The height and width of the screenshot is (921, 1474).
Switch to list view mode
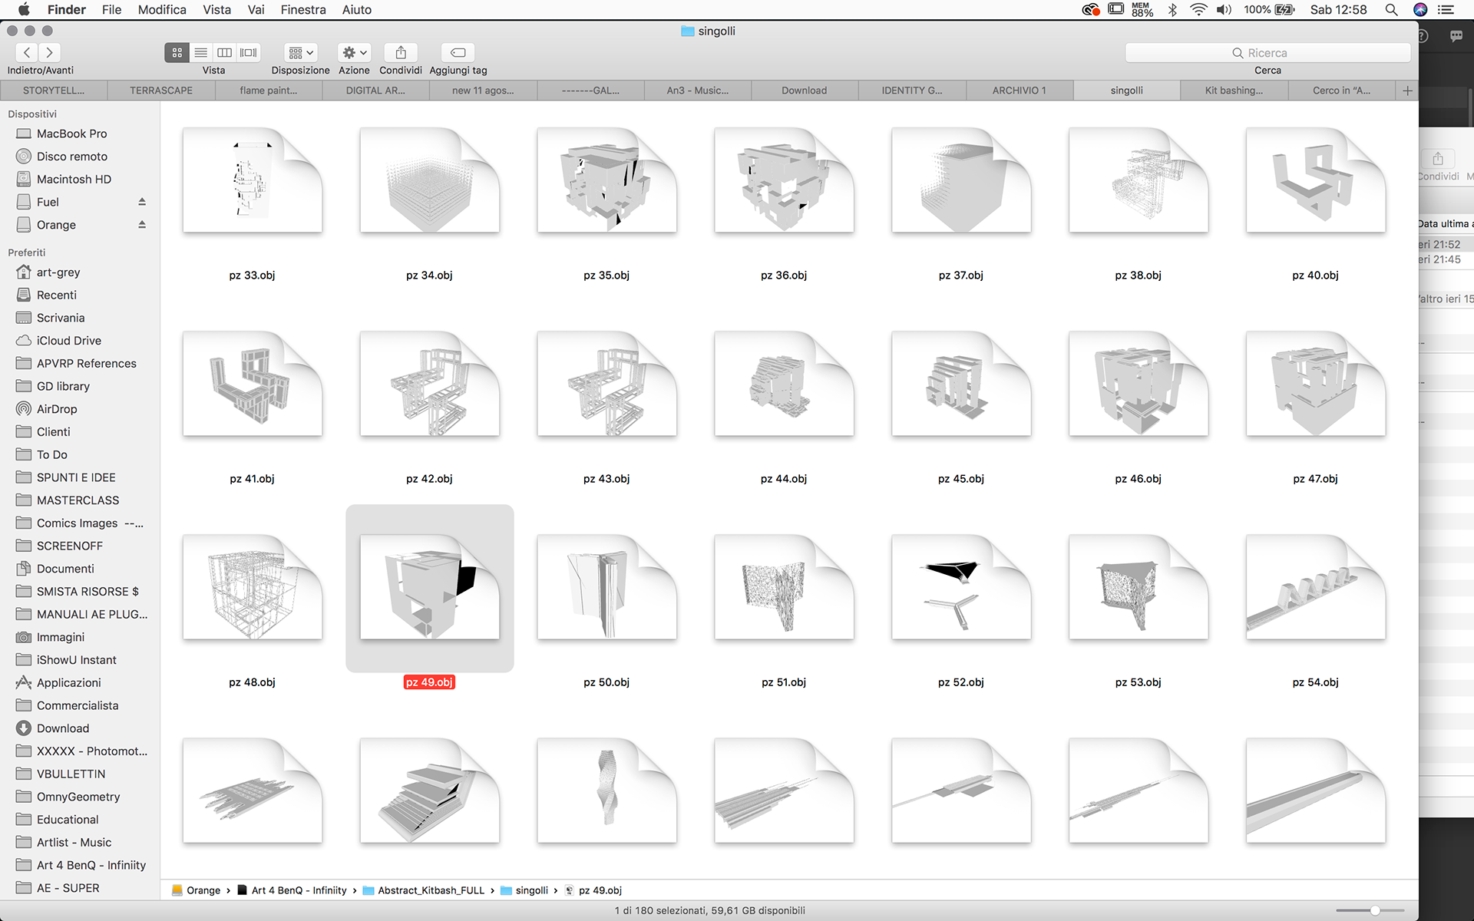[200, 52]
